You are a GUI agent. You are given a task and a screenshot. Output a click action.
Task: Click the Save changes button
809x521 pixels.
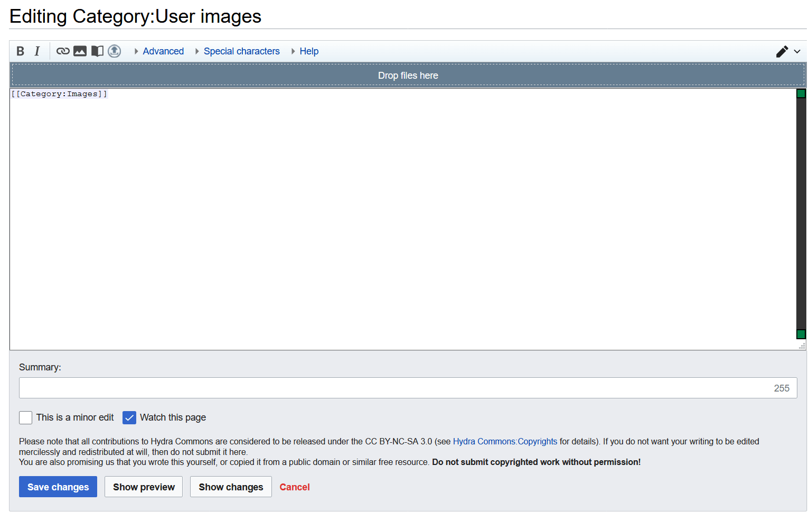tap(58, 487)
